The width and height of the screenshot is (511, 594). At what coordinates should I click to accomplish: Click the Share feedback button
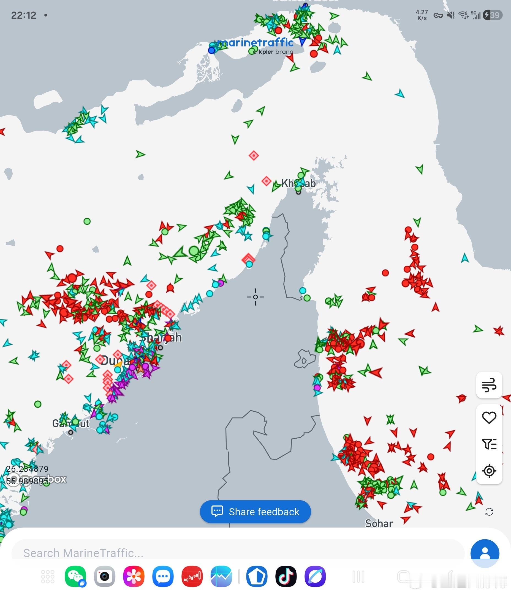click(255, 512)
